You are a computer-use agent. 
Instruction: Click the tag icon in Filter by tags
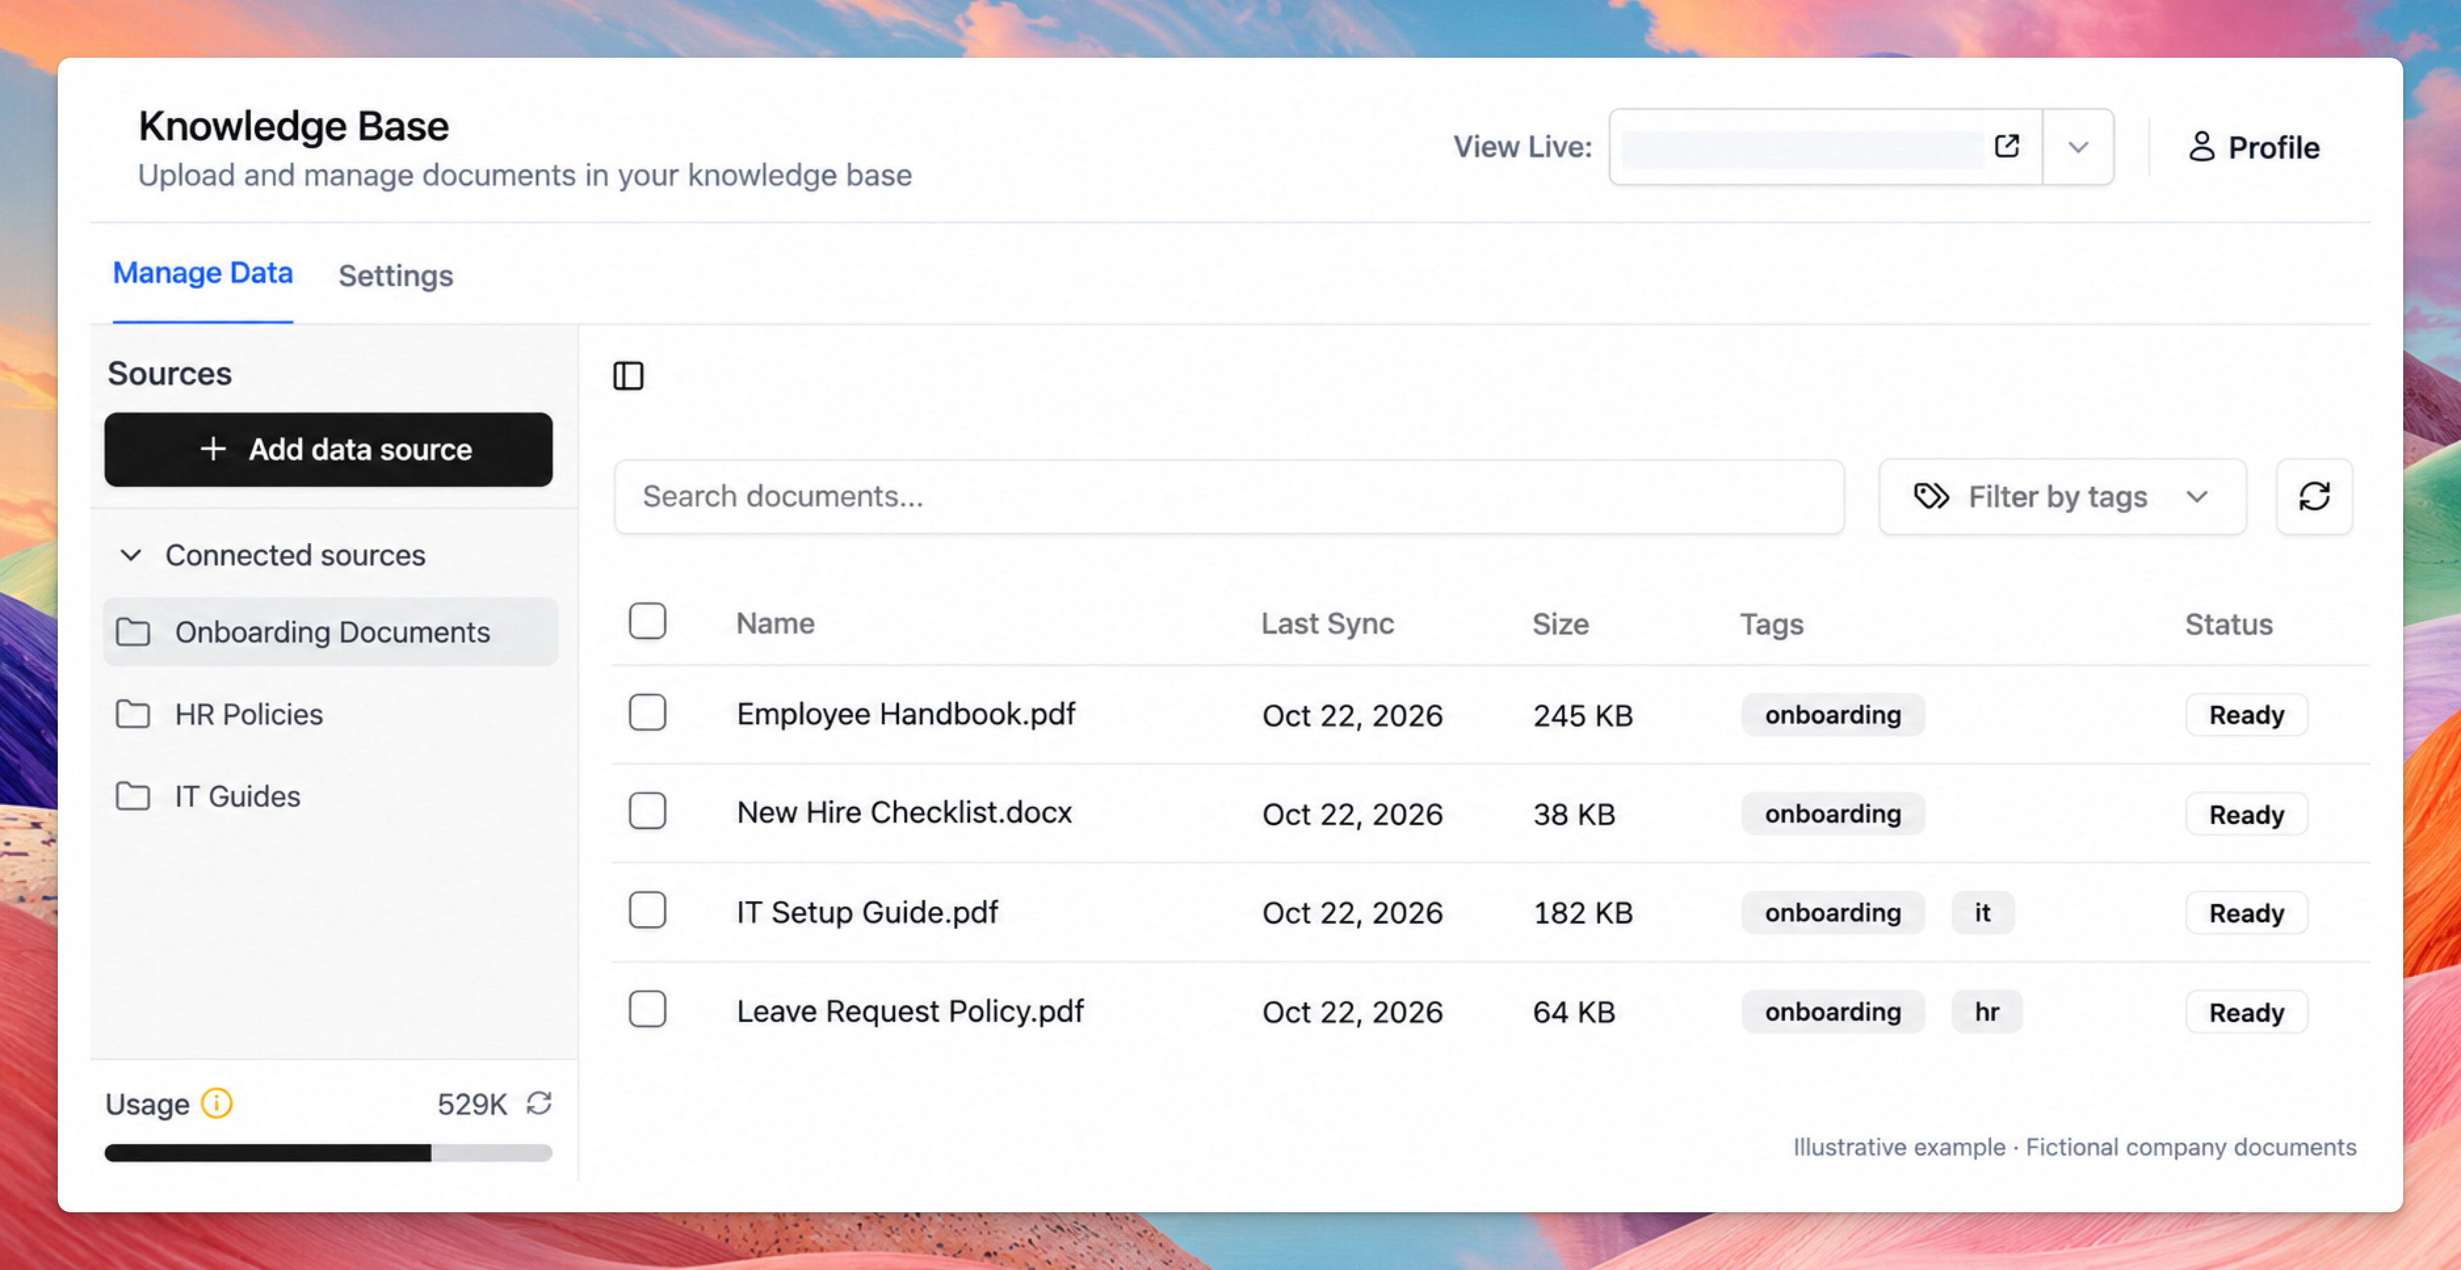[x=1931, y=497]
